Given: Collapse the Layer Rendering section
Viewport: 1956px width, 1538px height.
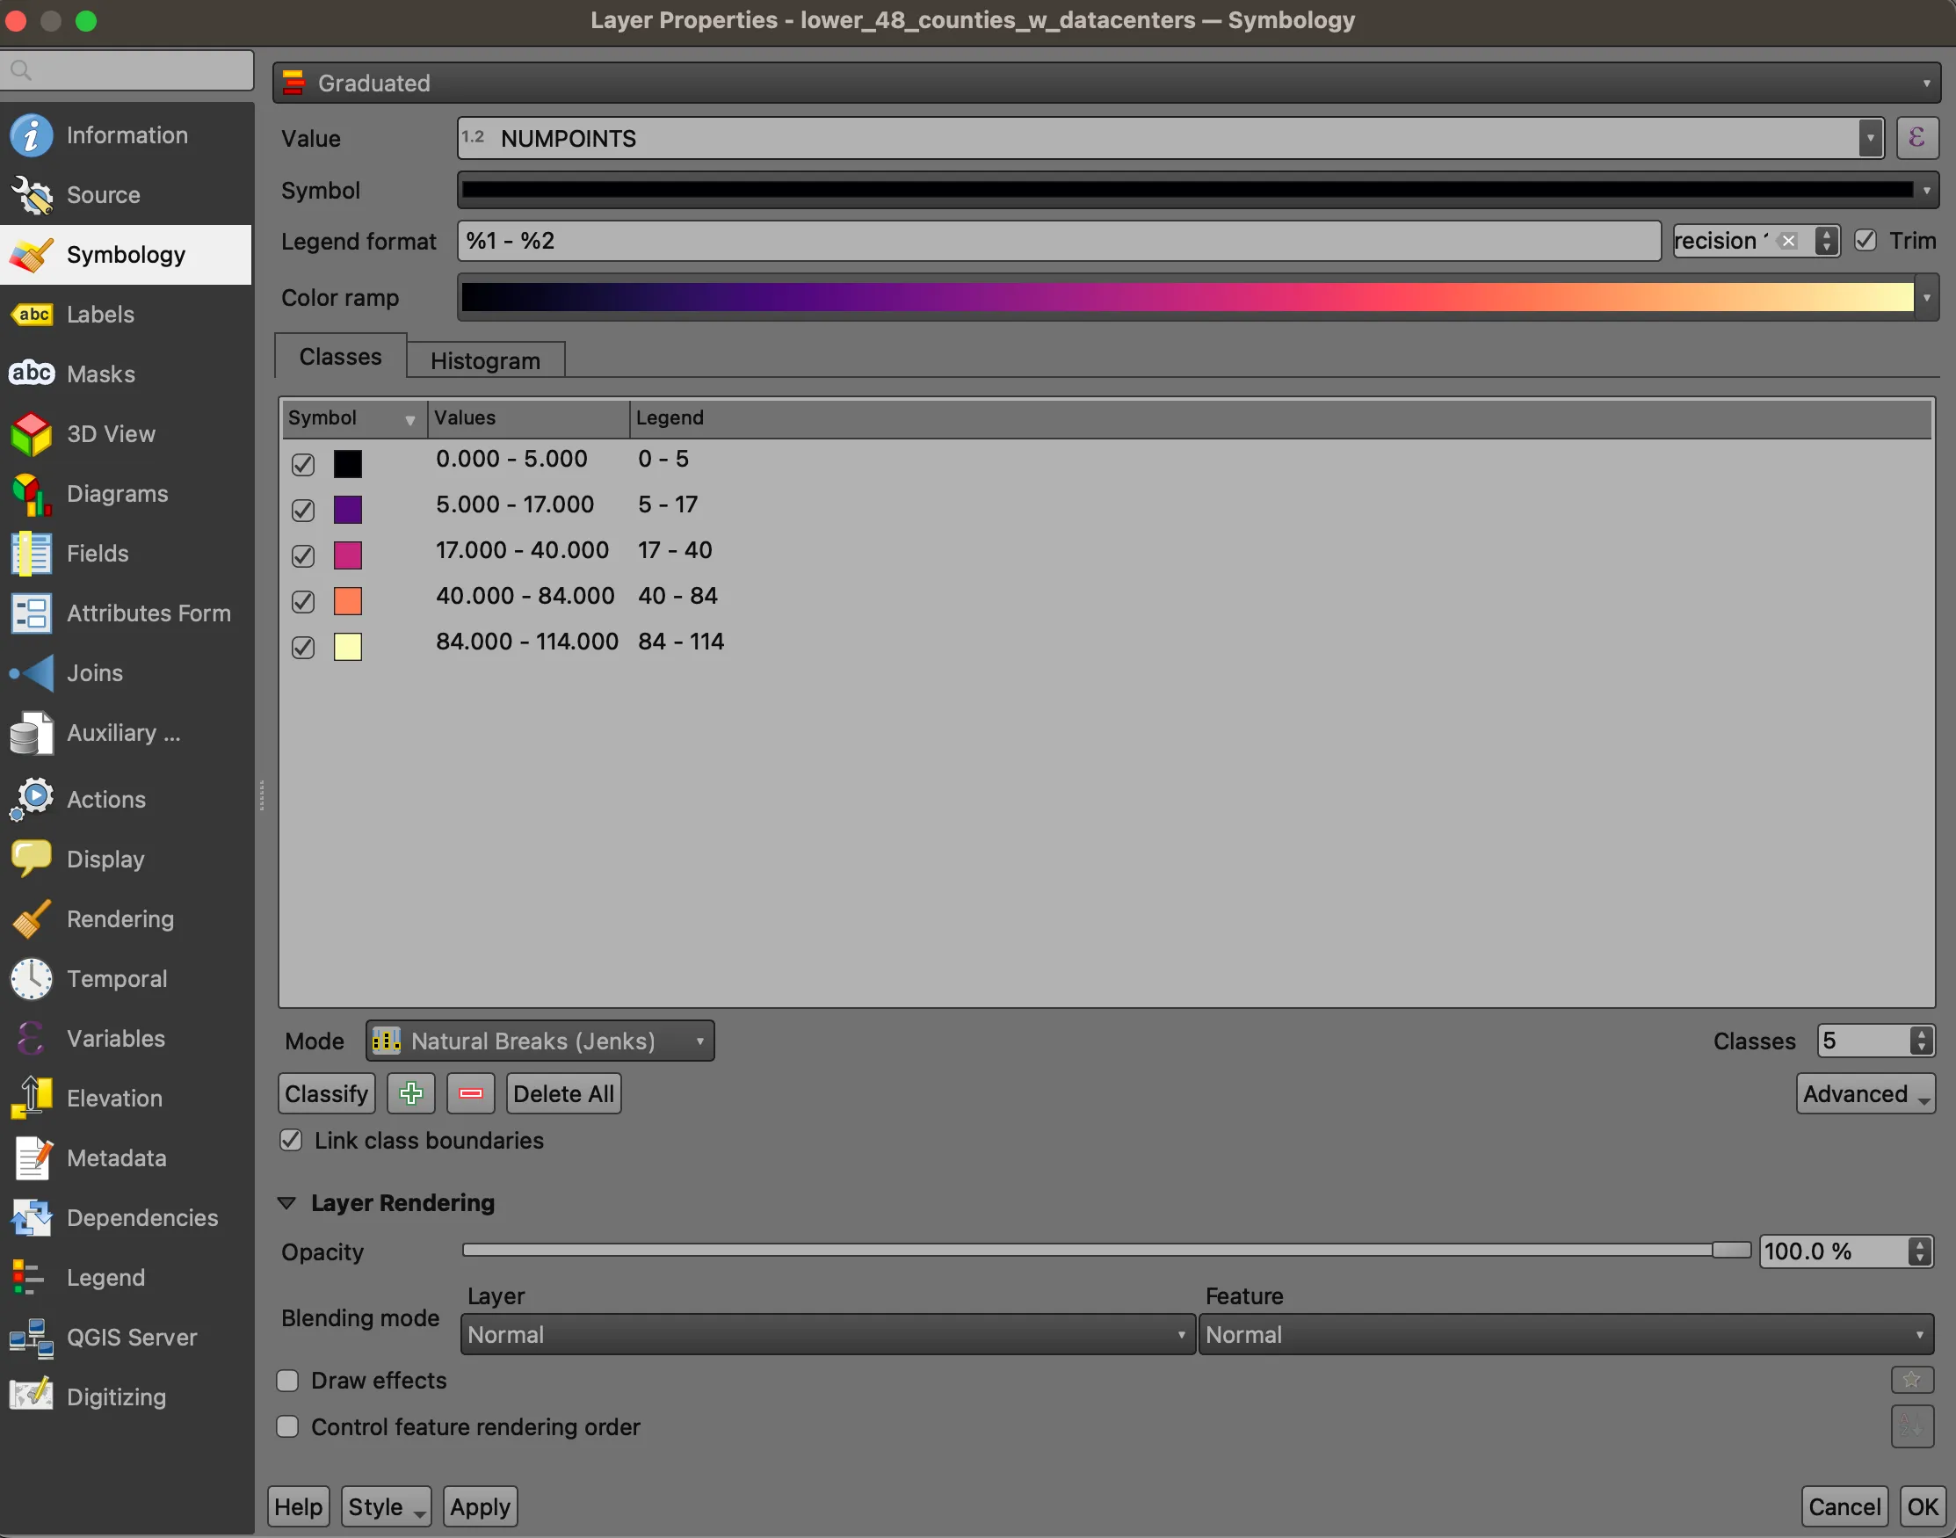Looking at the screenshot, I should (287, 1203).
